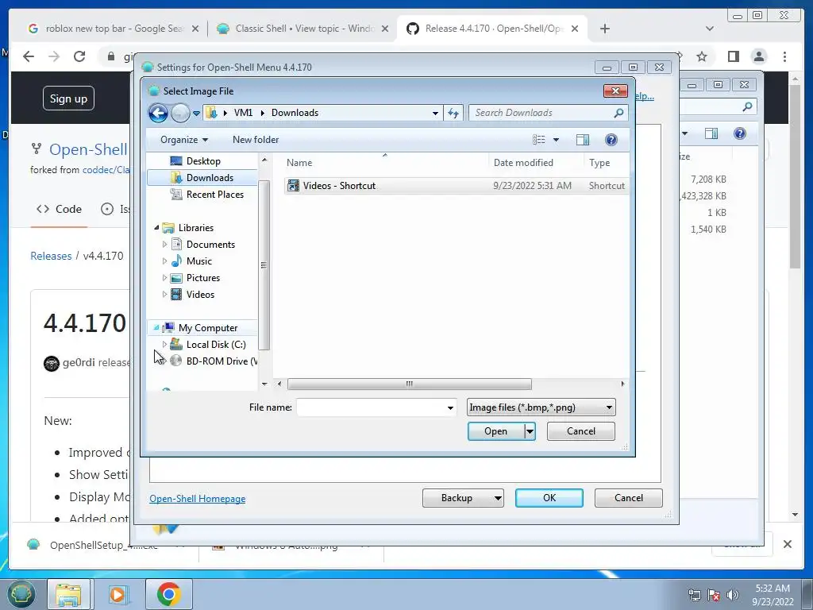813x610 pixels.
Task: Click the File name input box
Action: 371,407
